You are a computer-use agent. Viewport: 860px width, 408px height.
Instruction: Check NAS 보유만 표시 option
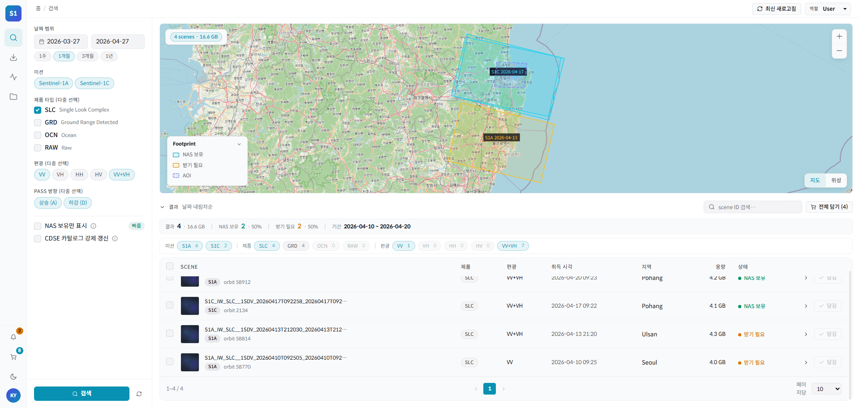pyautogui.click(x=38, y=226)
